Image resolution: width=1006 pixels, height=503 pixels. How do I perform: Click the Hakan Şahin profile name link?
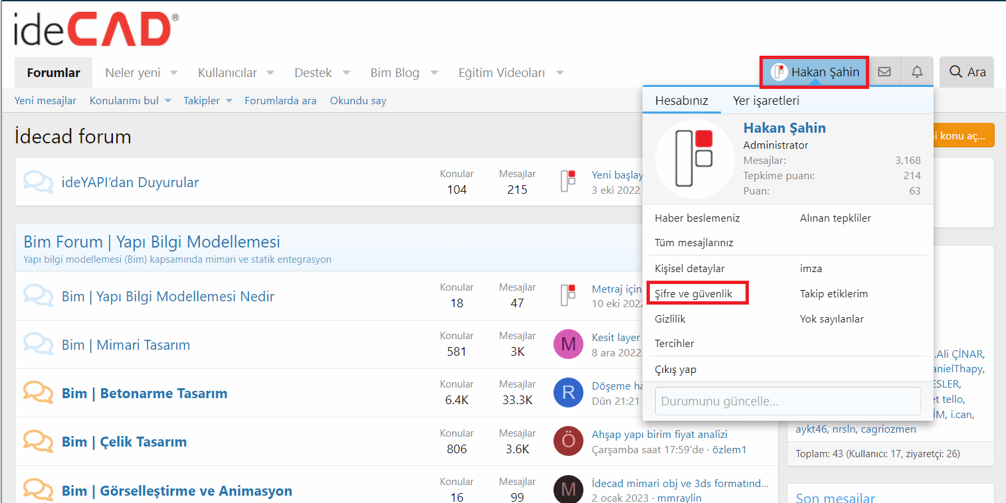click(785, 128)
